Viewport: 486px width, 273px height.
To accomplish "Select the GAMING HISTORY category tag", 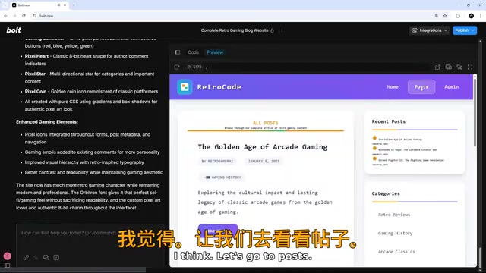I will (x=222, y=177).
